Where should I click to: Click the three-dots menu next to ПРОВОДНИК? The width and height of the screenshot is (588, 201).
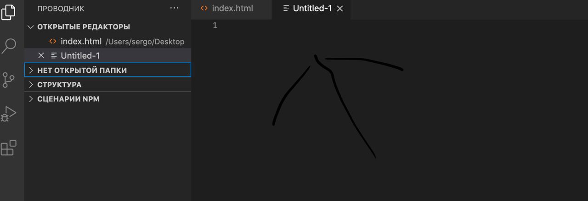tap(175, 8)
